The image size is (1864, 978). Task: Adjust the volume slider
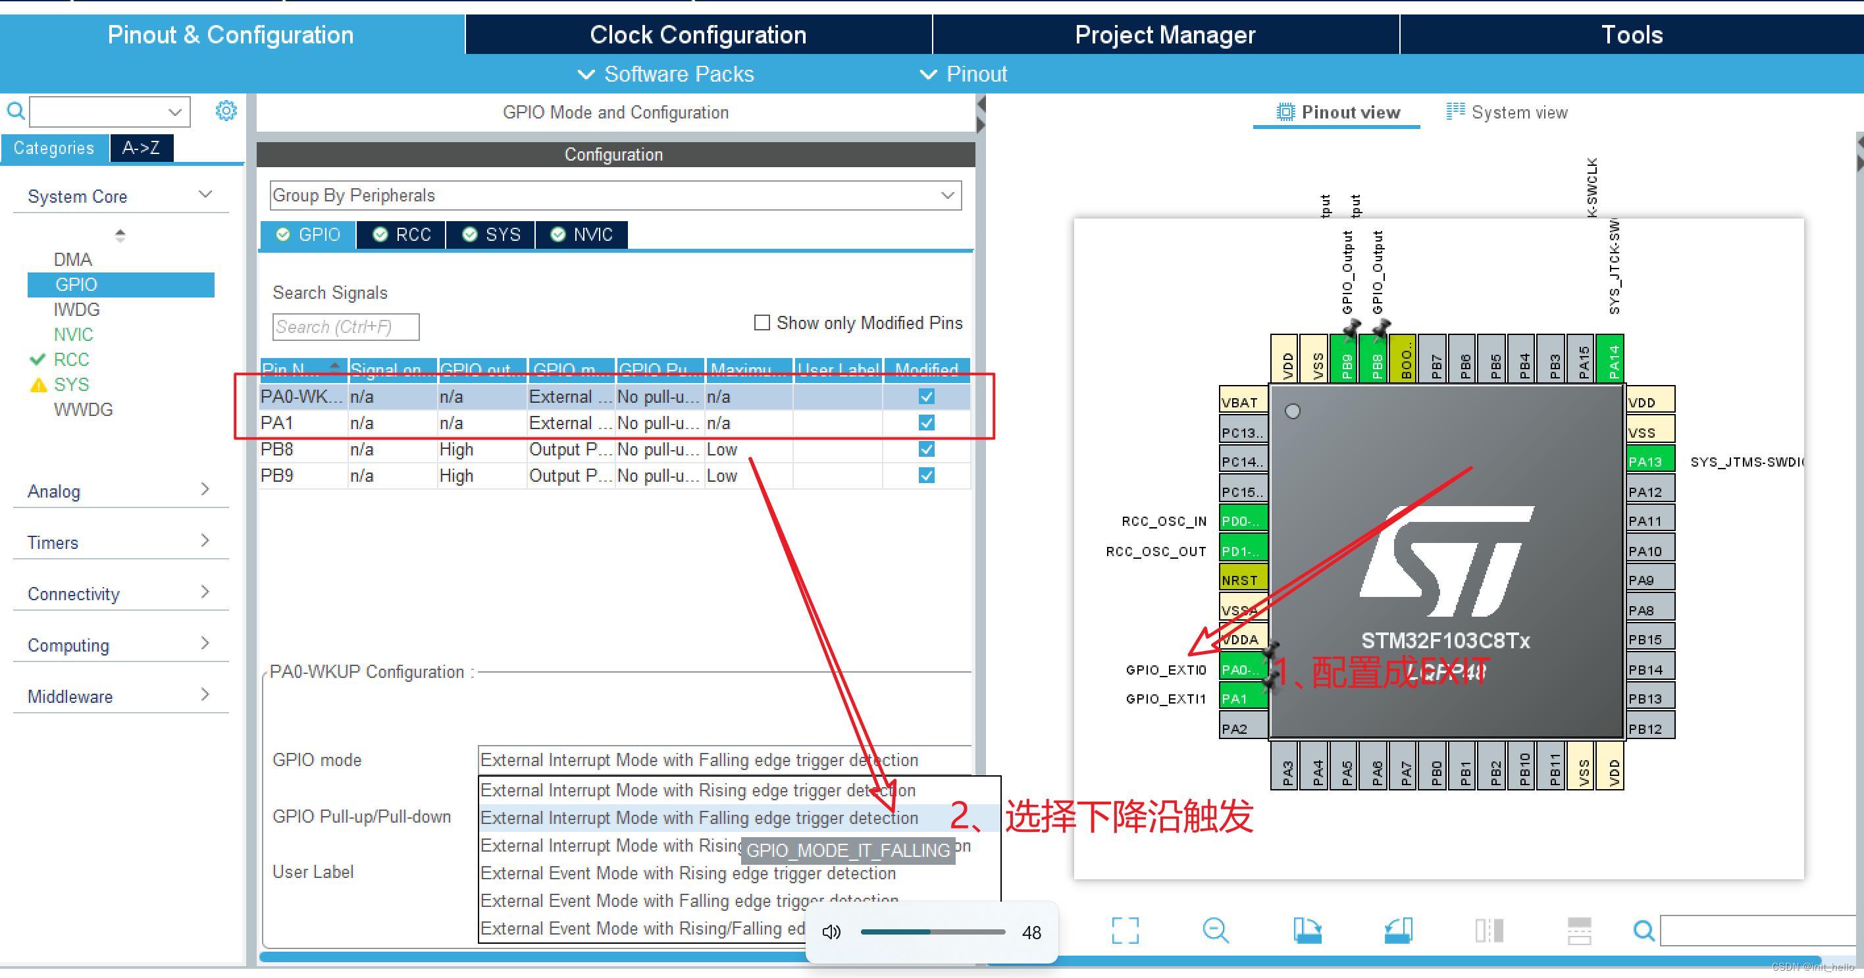click(932, 932)
